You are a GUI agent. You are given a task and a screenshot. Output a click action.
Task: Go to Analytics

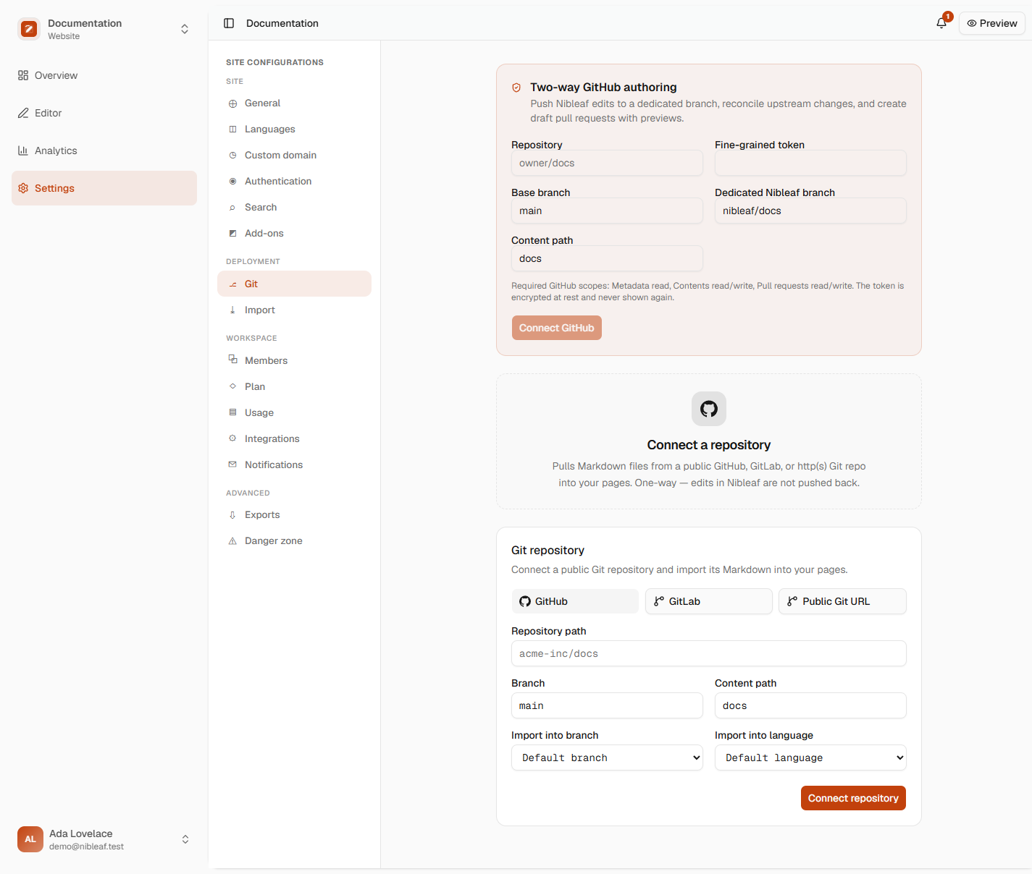click(104, 150)
